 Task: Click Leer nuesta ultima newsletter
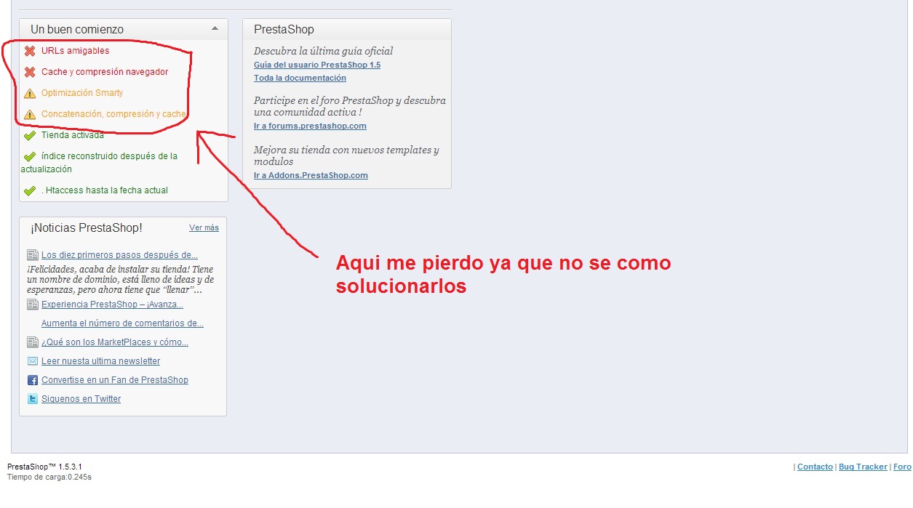100,361
